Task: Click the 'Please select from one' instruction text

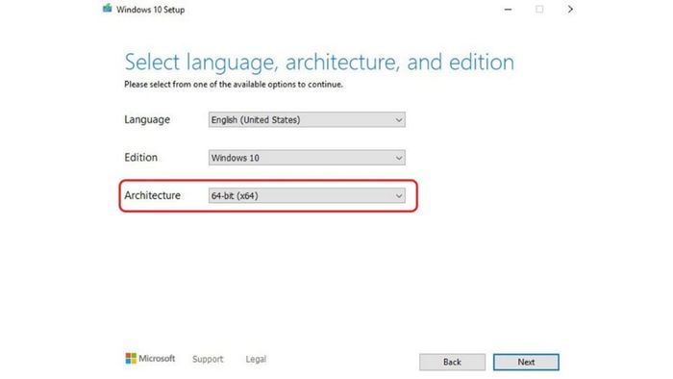Action: [234, 84]
